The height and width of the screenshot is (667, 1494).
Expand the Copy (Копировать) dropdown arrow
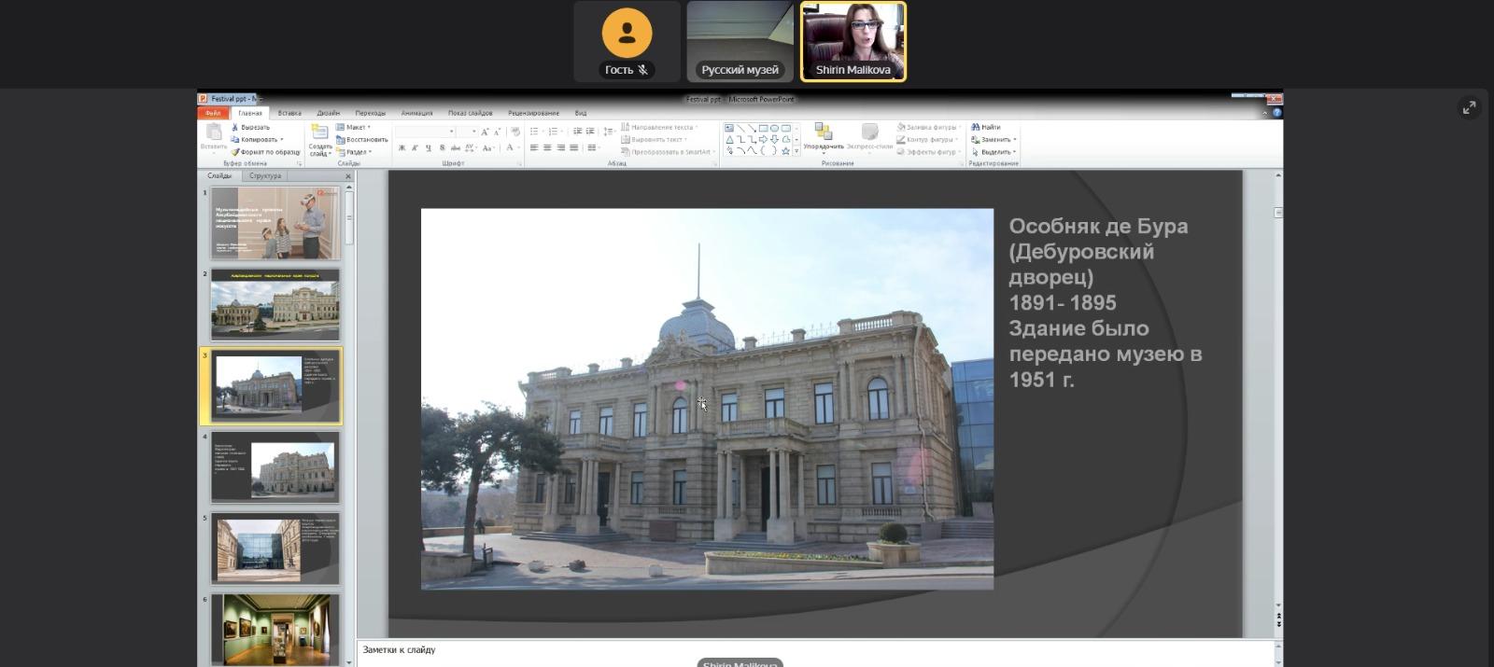pyautogui.click(x=282, y=140)
